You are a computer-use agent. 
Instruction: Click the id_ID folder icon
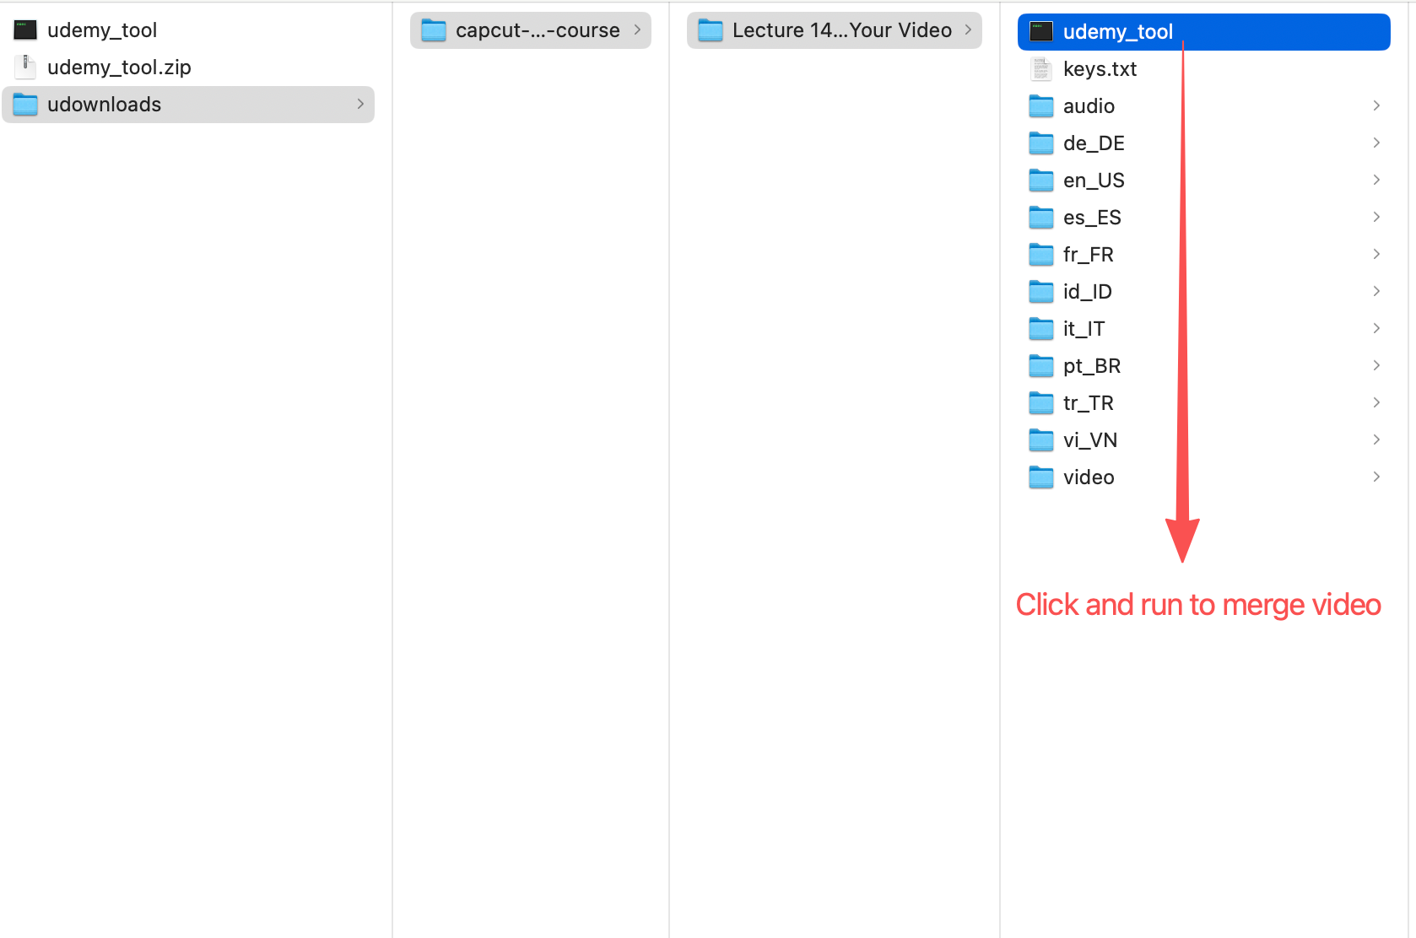pos(1041,292)
